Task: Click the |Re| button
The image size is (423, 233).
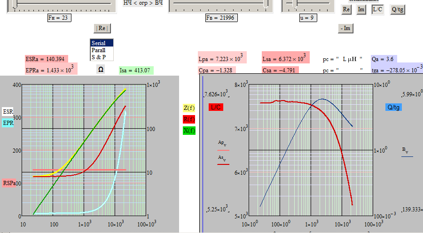Action: click(x=102, y=28)
